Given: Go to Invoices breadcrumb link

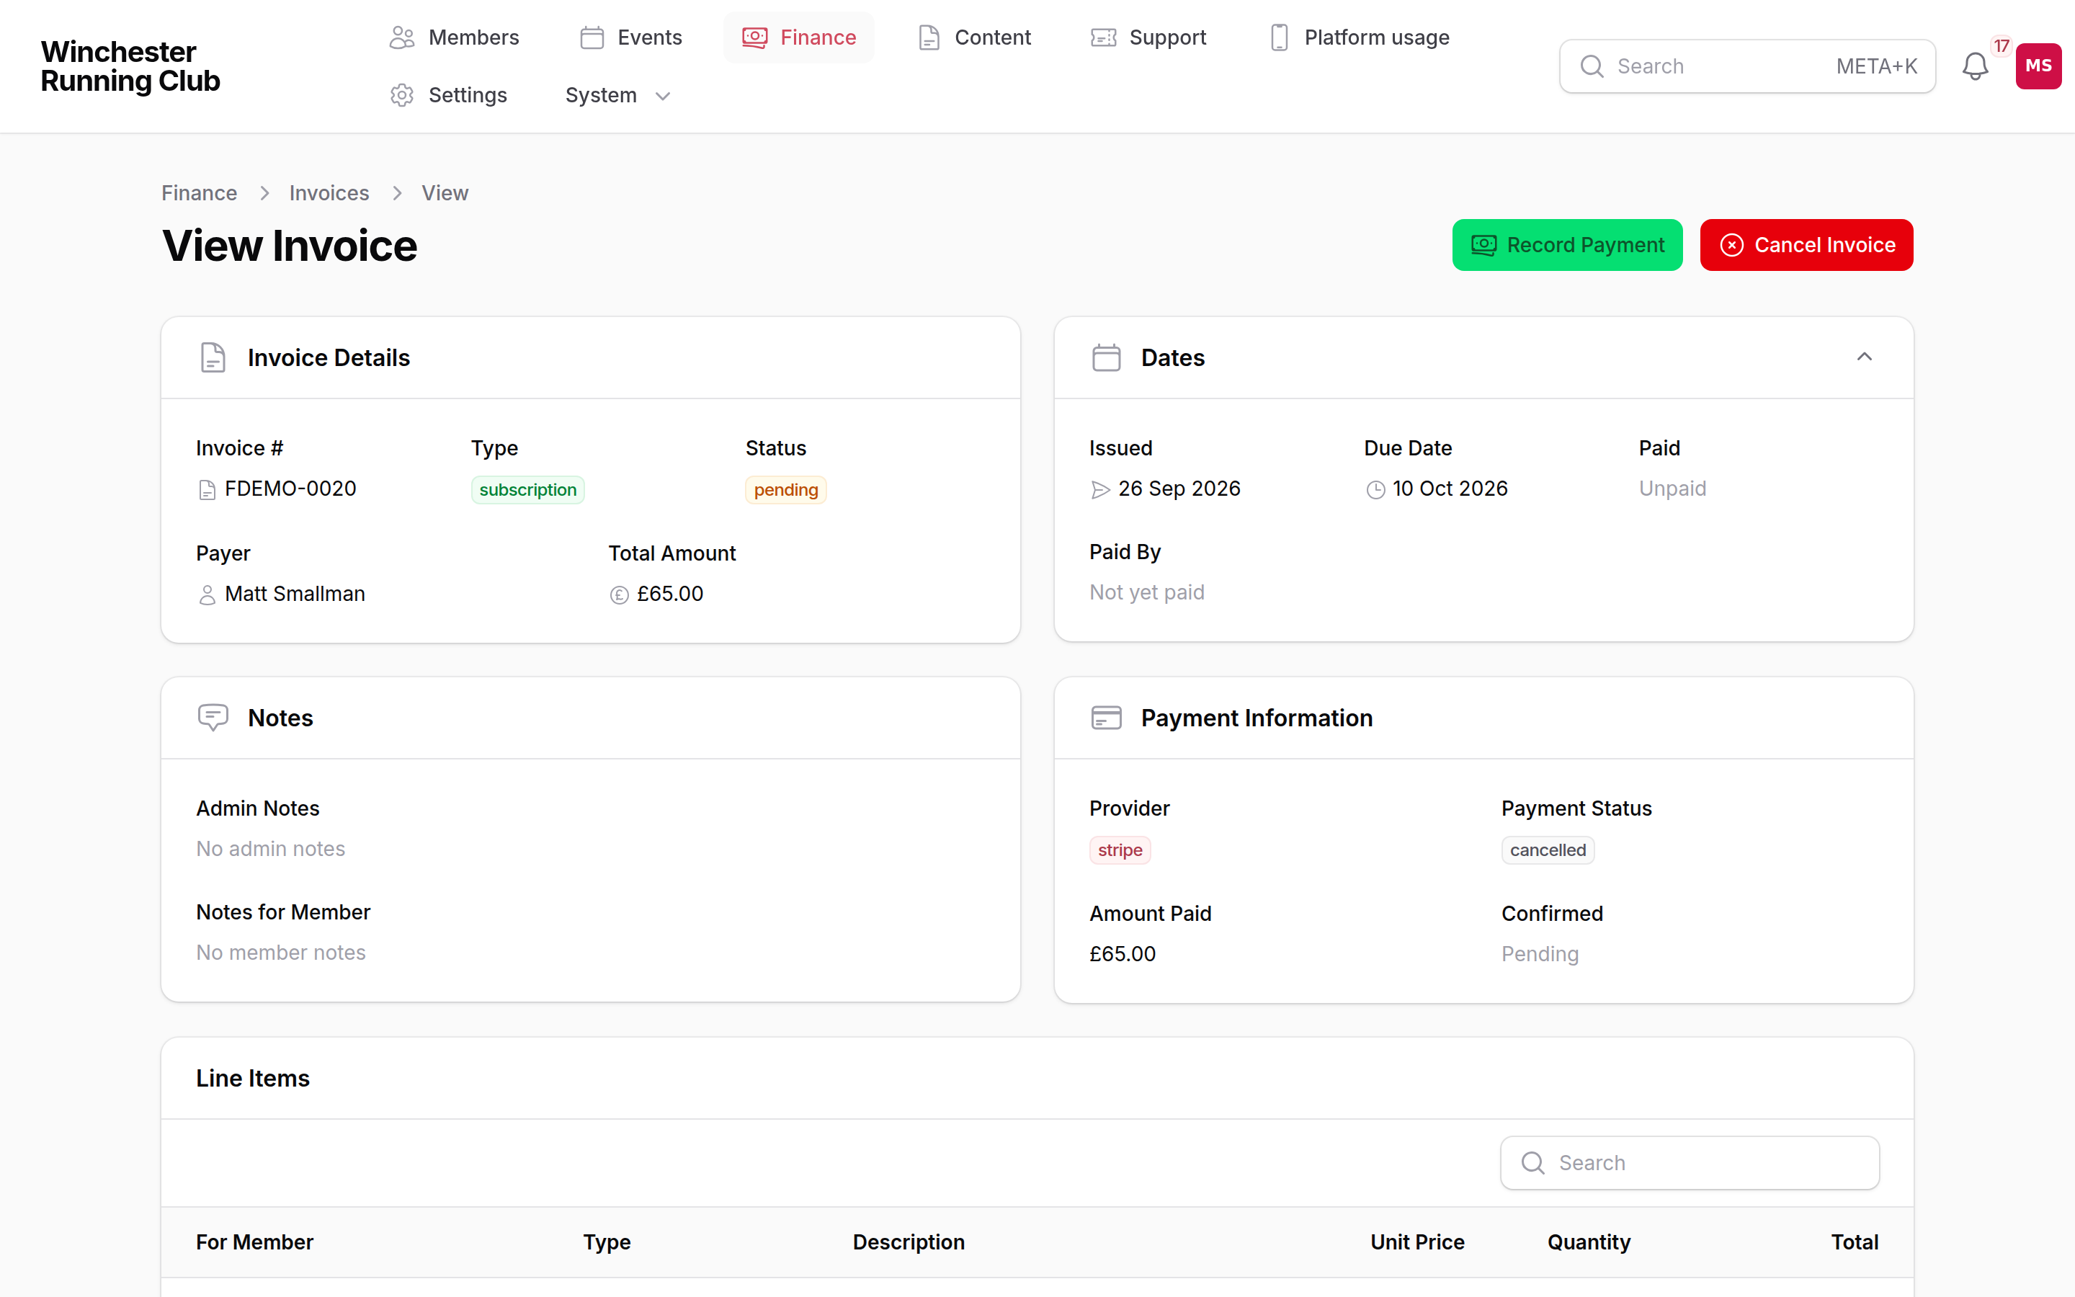Looking at the screenshot, I should click(x=329, y=193).
